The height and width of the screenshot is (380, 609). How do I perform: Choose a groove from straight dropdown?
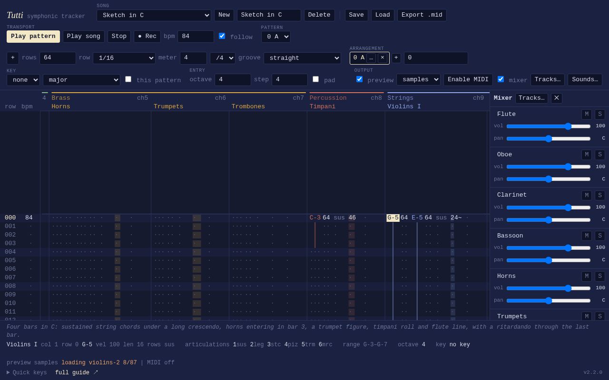coord(302,58)
